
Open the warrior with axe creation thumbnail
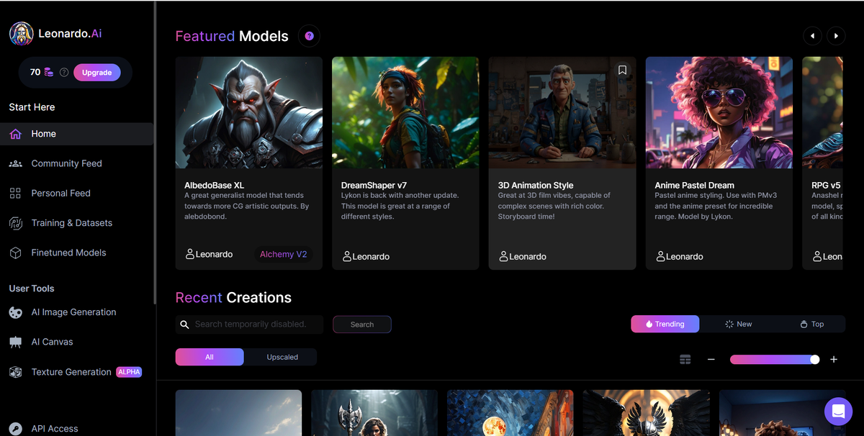374,413
